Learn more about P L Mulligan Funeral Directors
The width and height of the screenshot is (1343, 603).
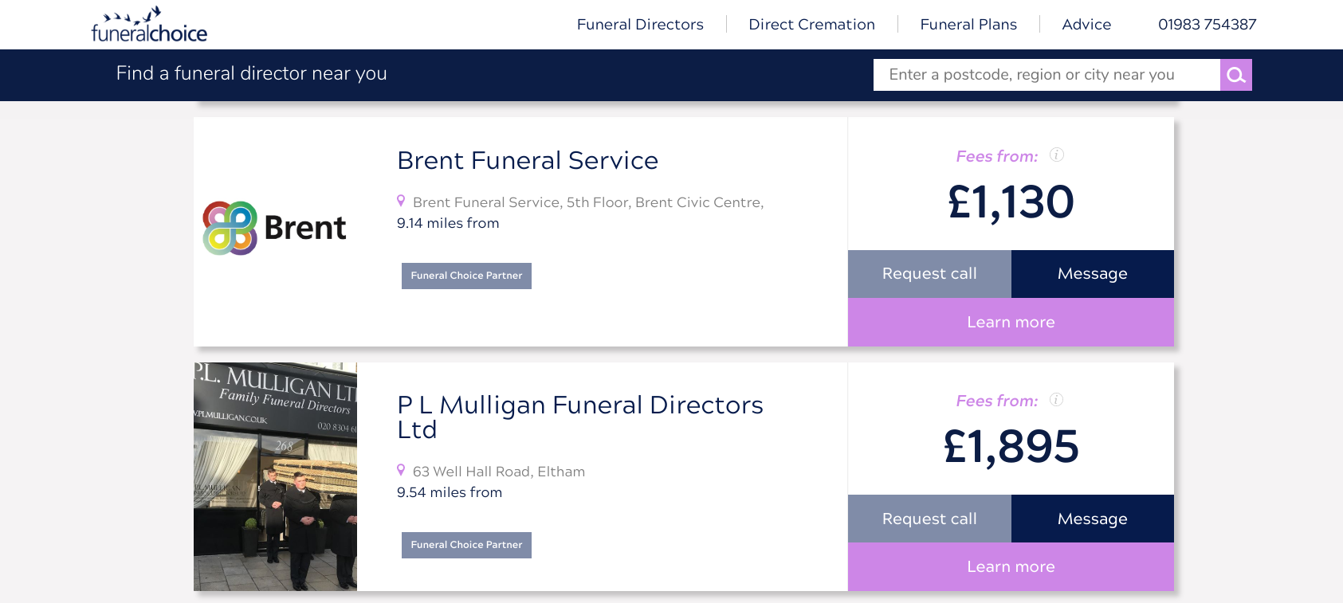(1011, 567)
